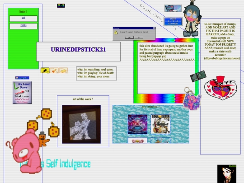This screenshot has width=244, height=183.
Task: Click the heart-glasses character with red top hat
Action: pos(221,88)
